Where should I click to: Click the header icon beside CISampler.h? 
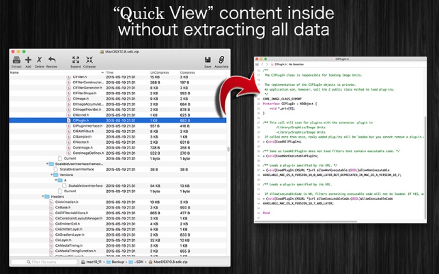tap(69, 137)
